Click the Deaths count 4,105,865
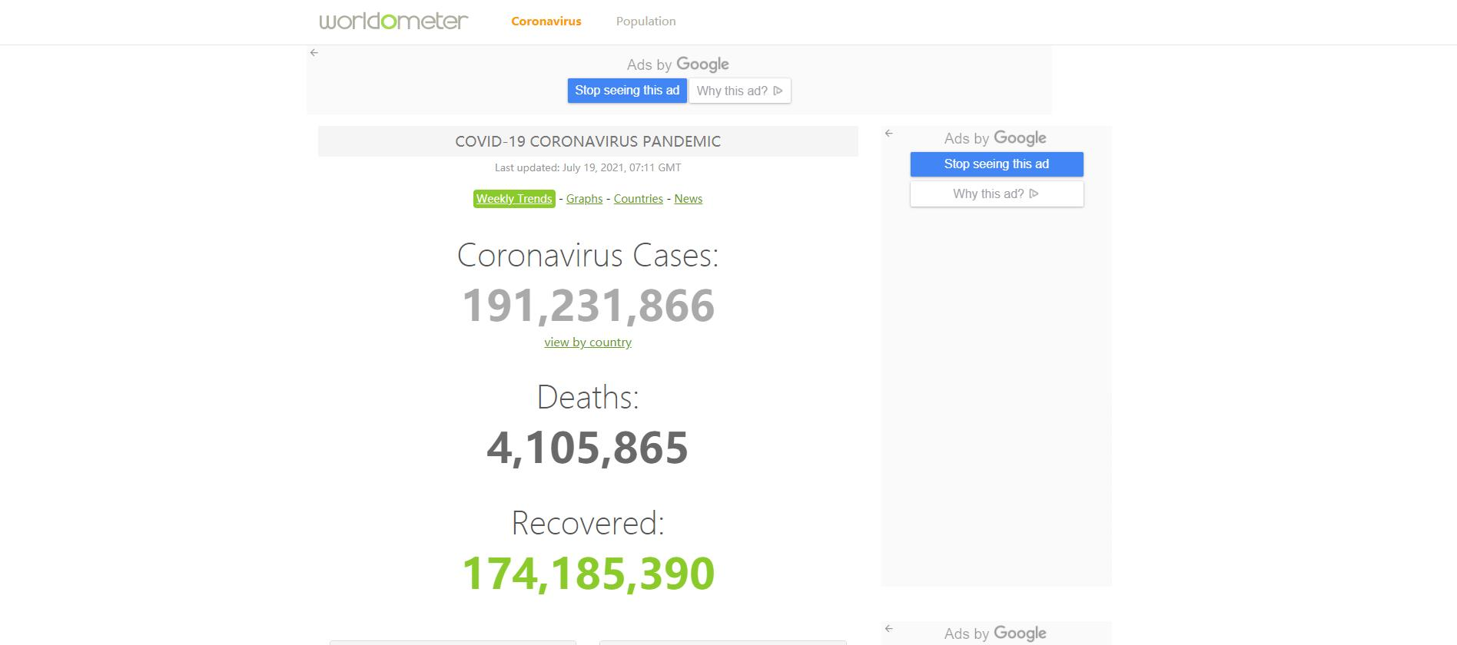 click(588, 448)
